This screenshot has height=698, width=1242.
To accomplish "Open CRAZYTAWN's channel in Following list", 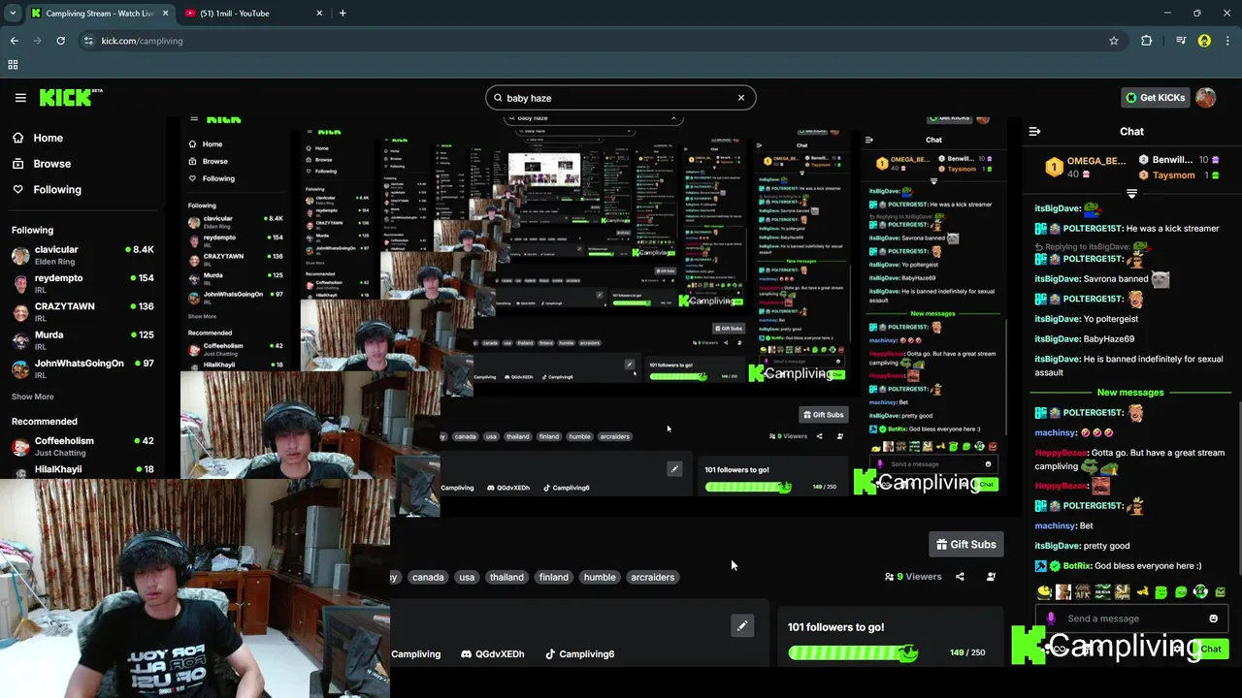I will point(82,311).
